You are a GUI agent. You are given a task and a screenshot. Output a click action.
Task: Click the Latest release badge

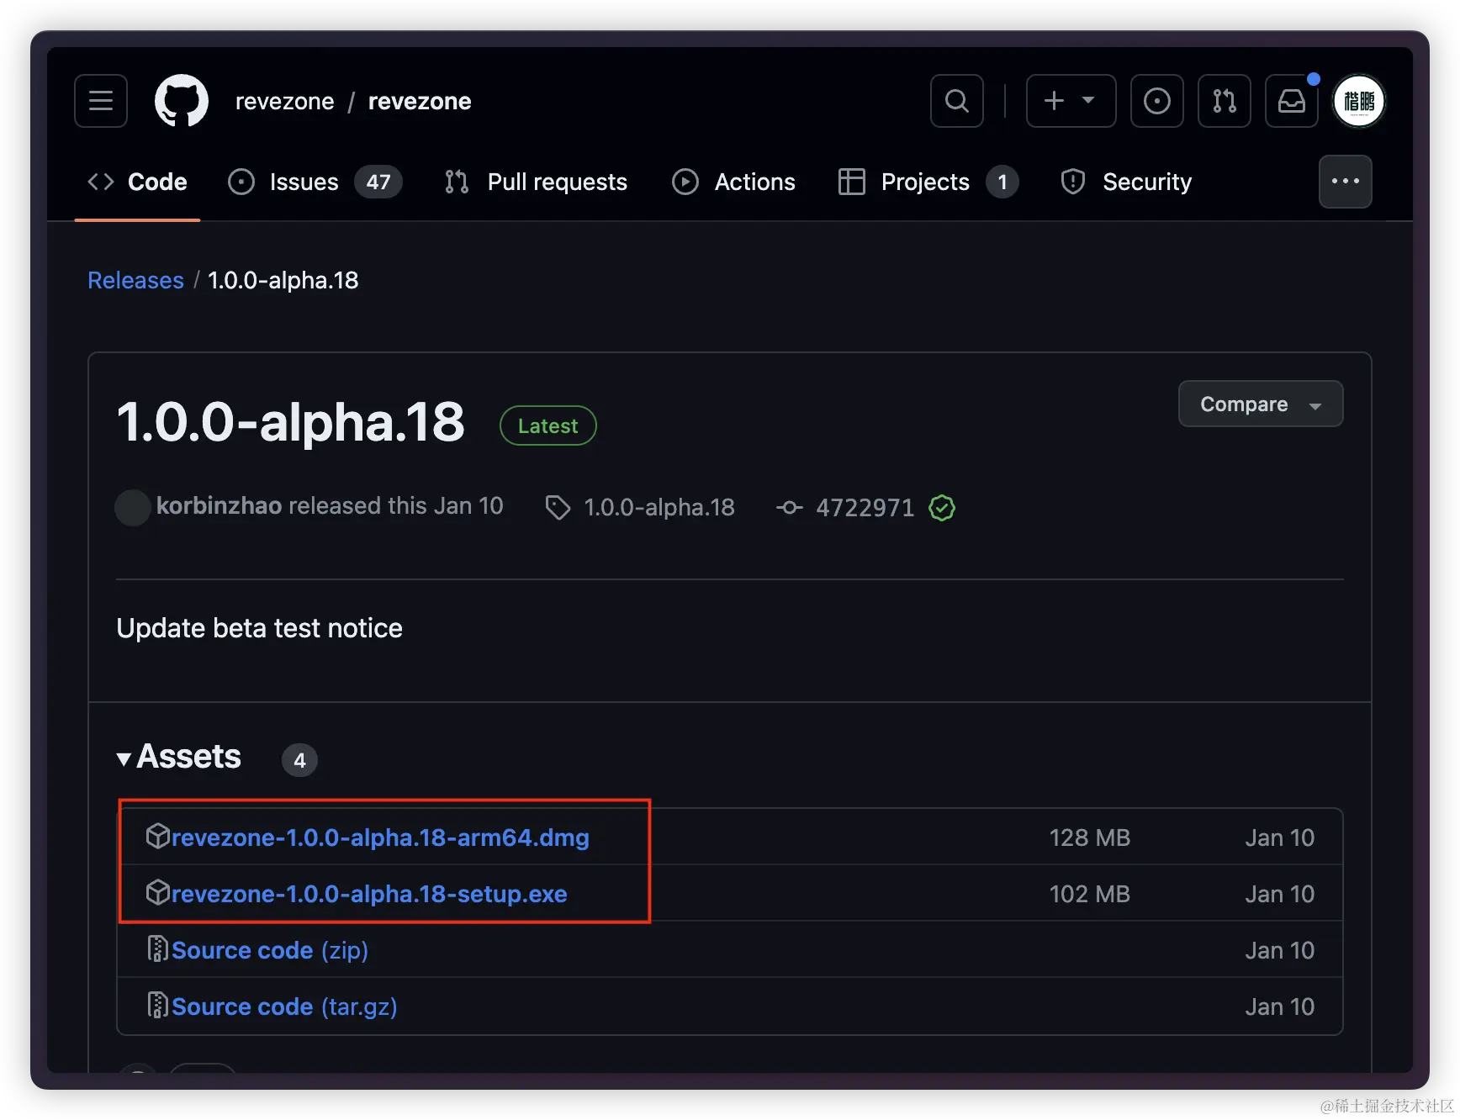(548, 425)
